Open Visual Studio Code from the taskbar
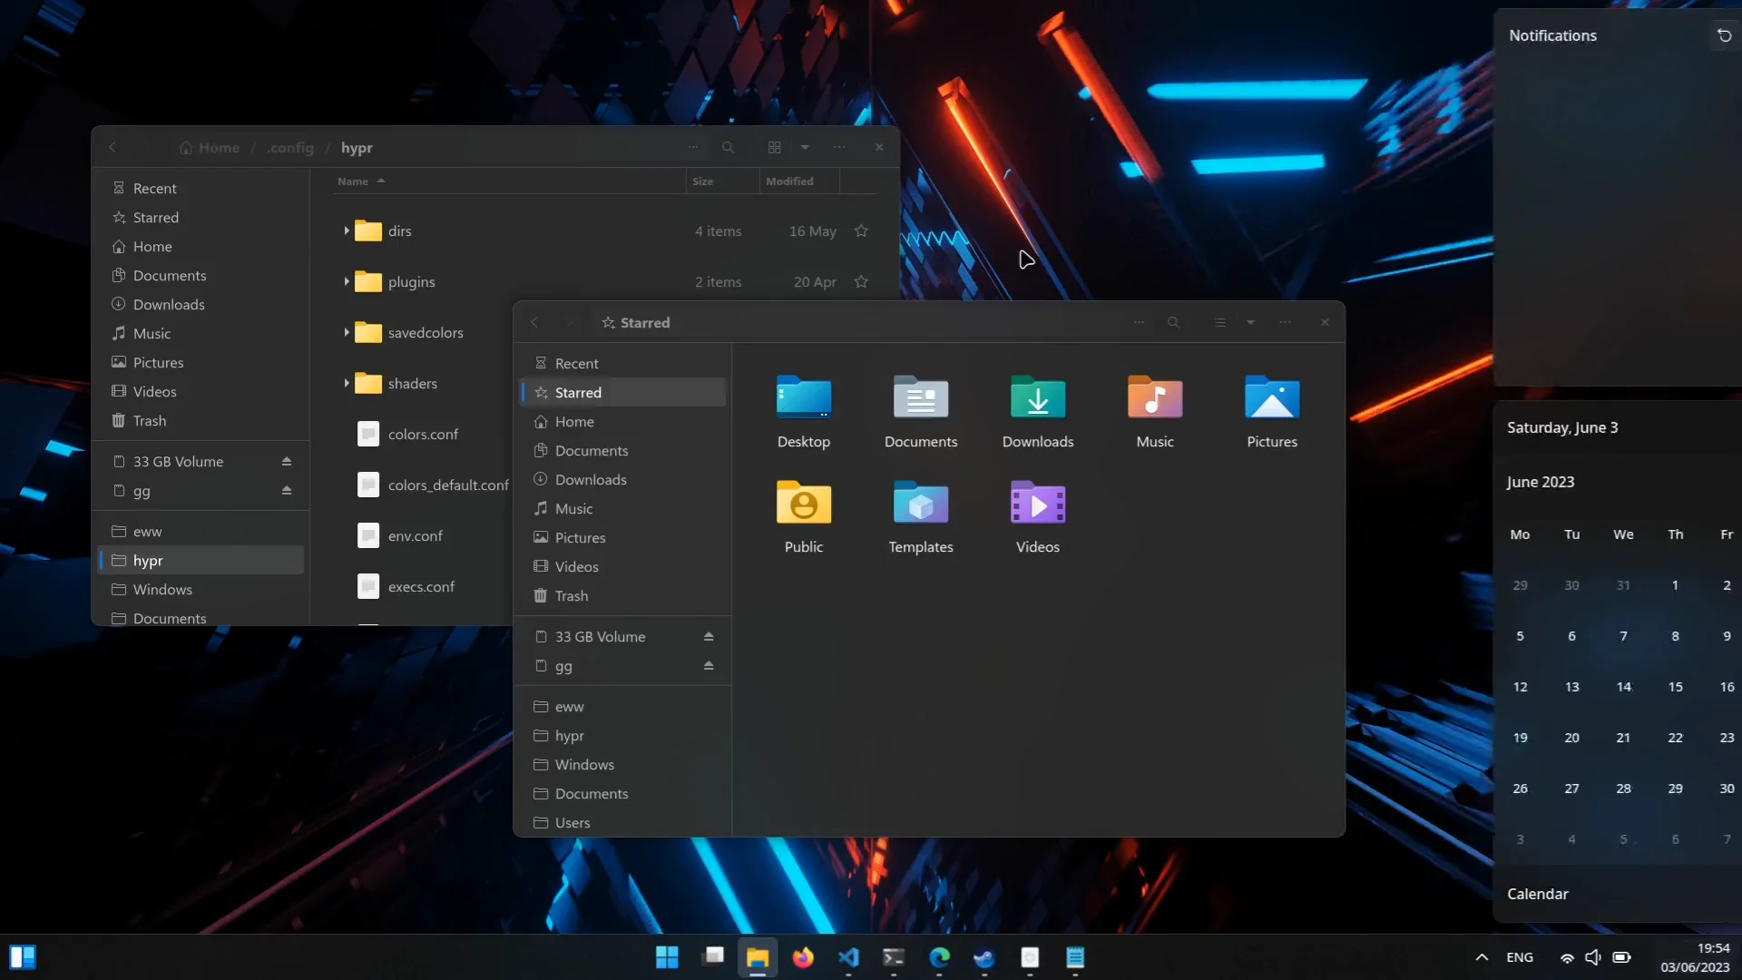Screen dimensions: 1742x980 tap(848, 957)
